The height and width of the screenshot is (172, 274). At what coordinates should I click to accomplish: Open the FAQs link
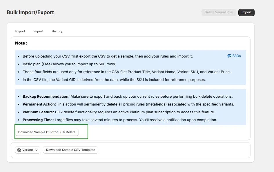tap(236, 56)
